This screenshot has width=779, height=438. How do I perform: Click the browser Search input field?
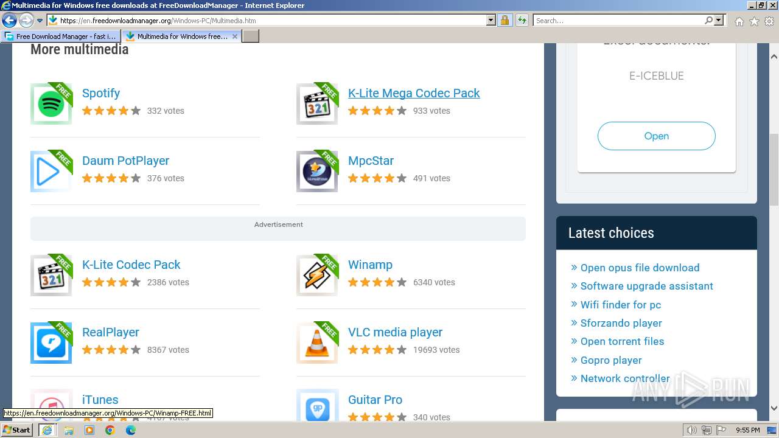618,20
